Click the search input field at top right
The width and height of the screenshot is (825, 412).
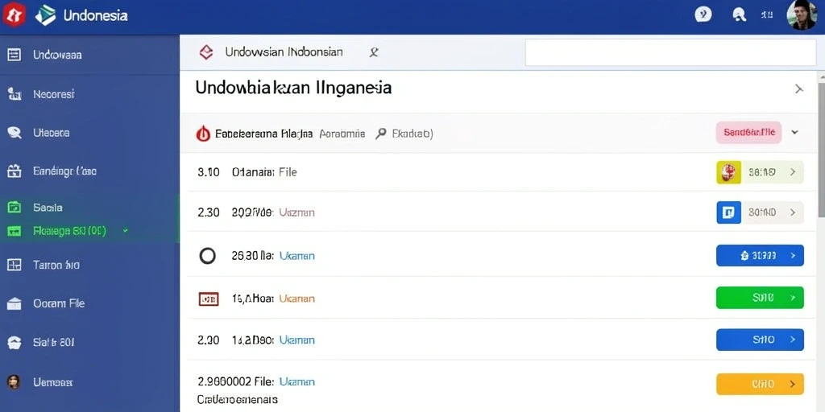point(670,52)
